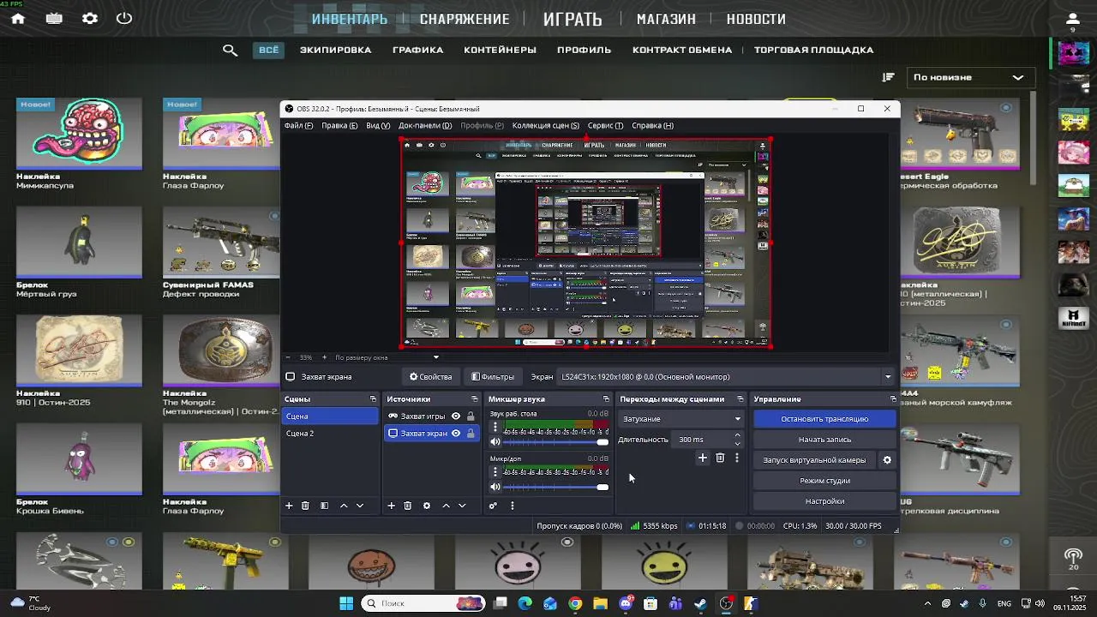Pop out the Микшер звука dock panel

point(606,399)
